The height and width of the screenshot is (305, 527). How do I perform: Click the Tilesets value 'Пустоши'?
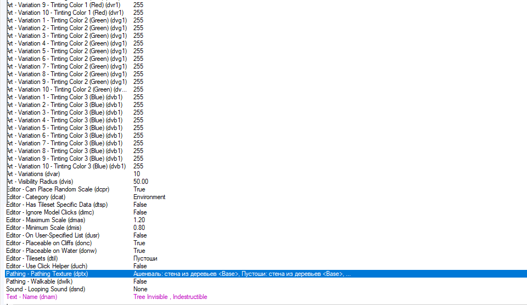[x=145, y=258]
